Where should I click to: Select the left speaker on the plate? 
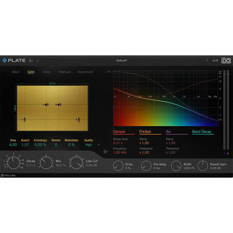point(46,105)
